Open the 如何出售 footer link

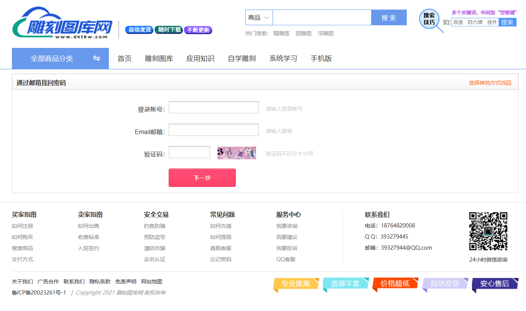[x=89, y=226]
